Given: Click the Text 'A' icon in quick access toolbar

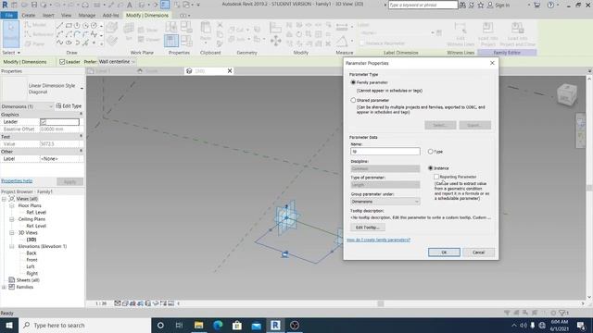Looking at the screenshot, I should click(x=130, y=5).
